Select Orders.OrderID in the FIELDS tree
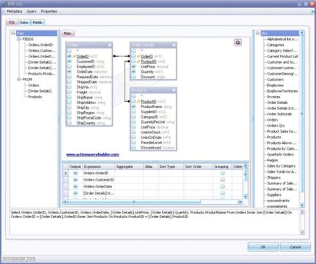 [x=41, y=45]
